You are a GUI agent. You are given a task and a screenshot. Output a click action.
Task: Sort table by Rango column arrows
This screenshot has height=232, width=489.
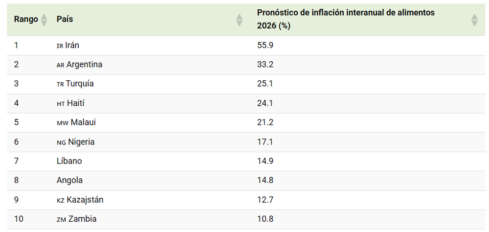(x=44, y=20)
